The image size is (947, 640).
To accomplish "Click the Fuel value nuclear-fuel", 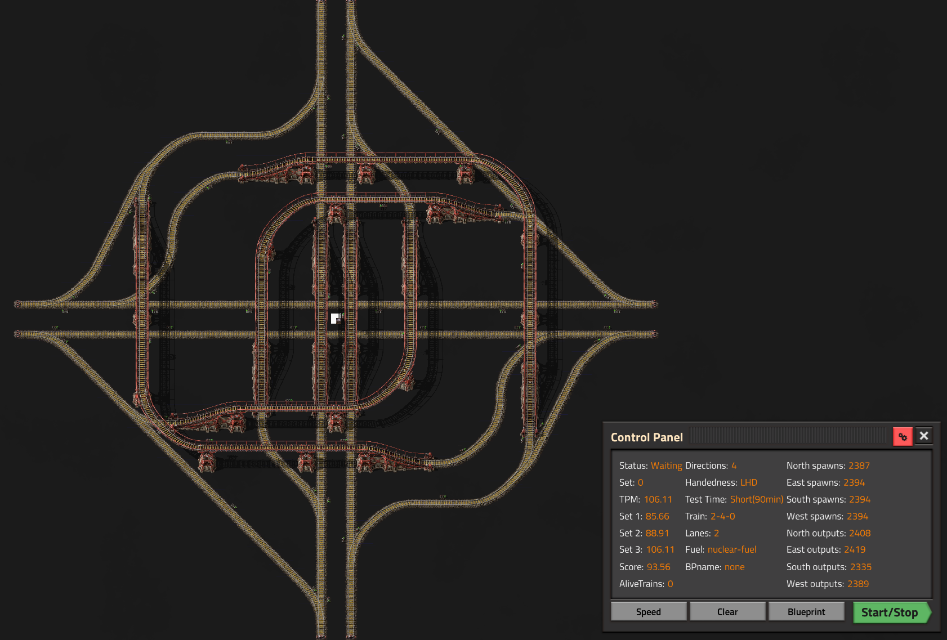I will (x=731, y=550).
